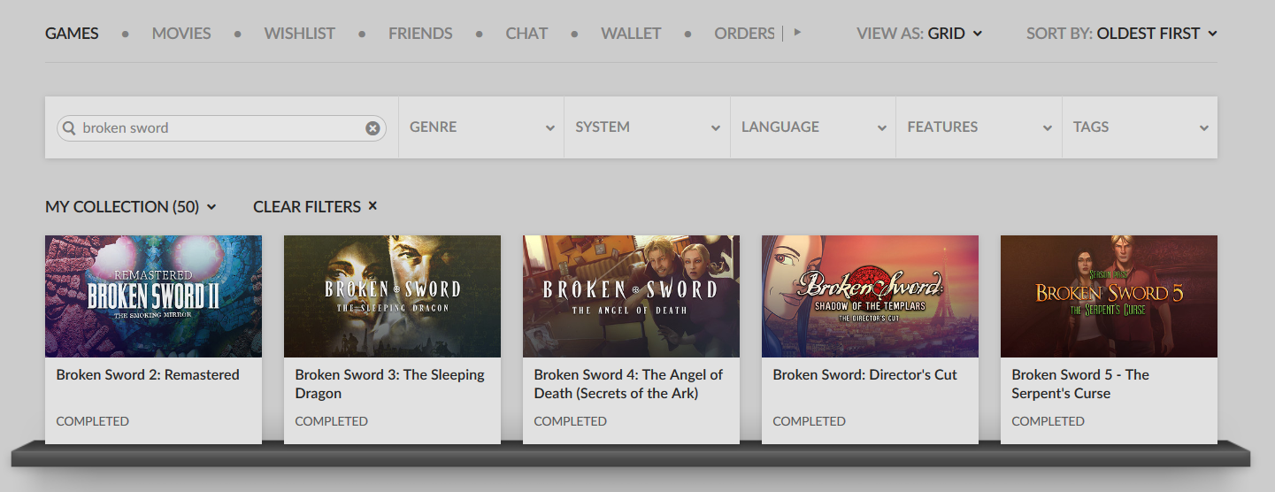
Task: Click COMPLETED under Broken Sword 2: Remastered
Action: pos(93,421)
